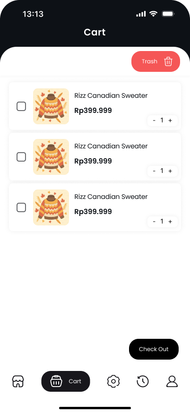Increase quantity of the second sweater

pyautogui.click(x=170, y=171)
